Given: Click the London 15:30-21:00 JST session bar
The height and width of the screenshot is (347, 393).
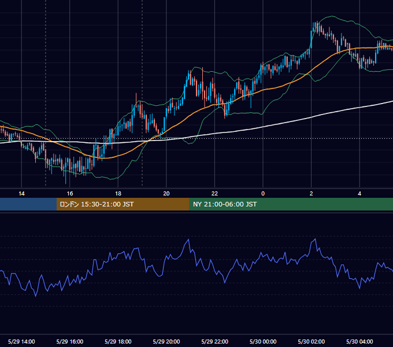Looking at the screenshot, I should tap(123, 204).
